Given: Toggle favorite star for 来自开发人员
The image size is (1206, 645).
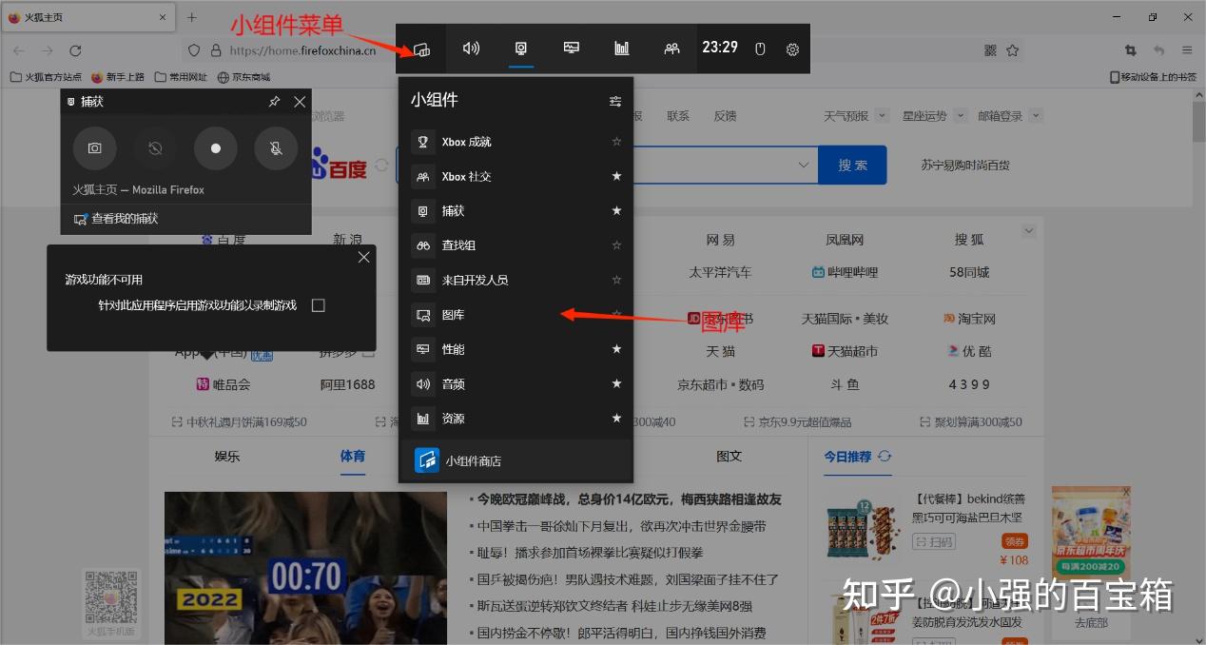Looking at the screenshot, I should [616, 280].
